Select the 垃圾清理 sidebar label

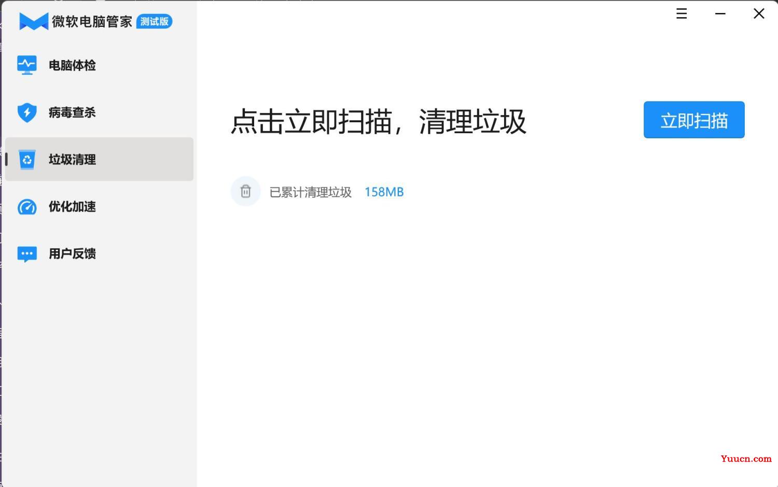tap(72, 160)
